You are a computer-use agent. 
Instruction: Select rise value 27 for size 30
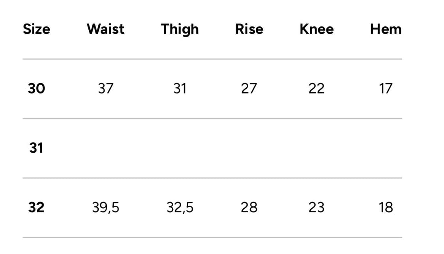[x=249, y=88]
